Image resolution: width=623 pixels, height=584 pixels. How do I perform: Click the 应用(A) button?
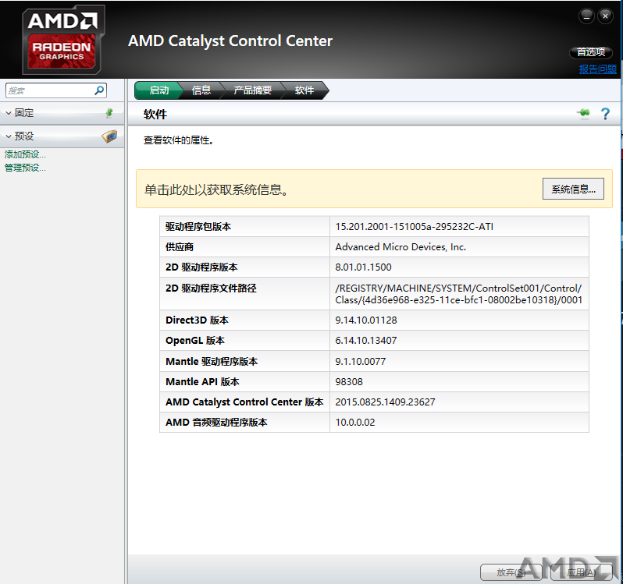pos(582,572)
